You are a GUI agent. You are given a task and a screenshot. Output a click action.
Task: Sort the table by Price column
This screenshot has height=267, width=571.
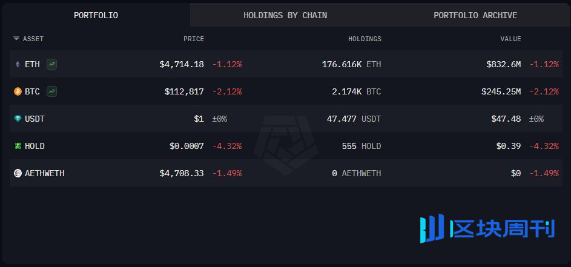click(x=194, y=39)
